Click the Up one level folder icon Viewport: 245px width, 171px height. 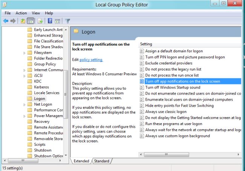[23, 21]
